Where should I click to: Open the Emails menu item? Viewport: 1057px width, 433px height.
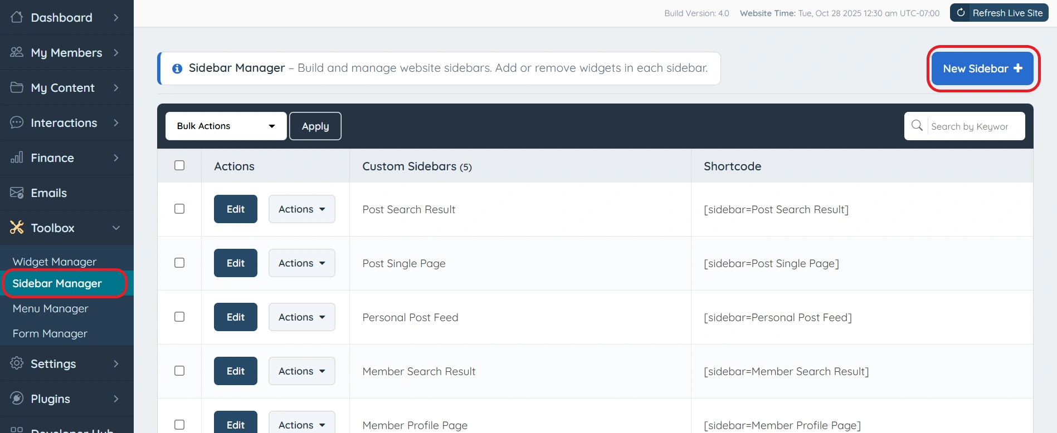67,193
